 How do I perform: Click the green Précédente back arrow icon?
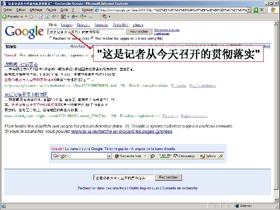[4, 17]
